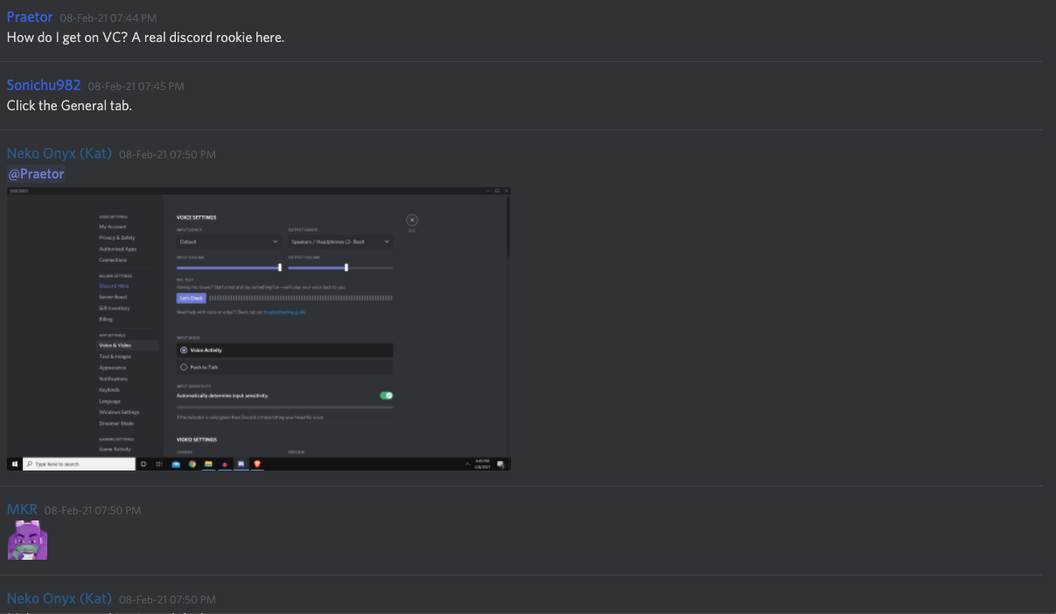
Task: Open File Explorer from the taskbar
Action: click(x=208, y=464)
